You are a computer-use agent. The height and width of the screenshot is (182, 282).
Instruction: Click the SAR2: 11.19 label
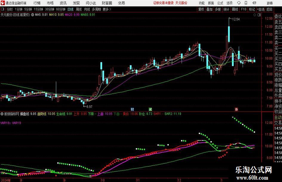point(173,114)
